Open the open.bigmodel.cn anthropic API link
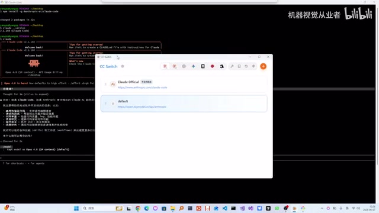The width and height of the screenshot is (379, 213). click(142, 106)
